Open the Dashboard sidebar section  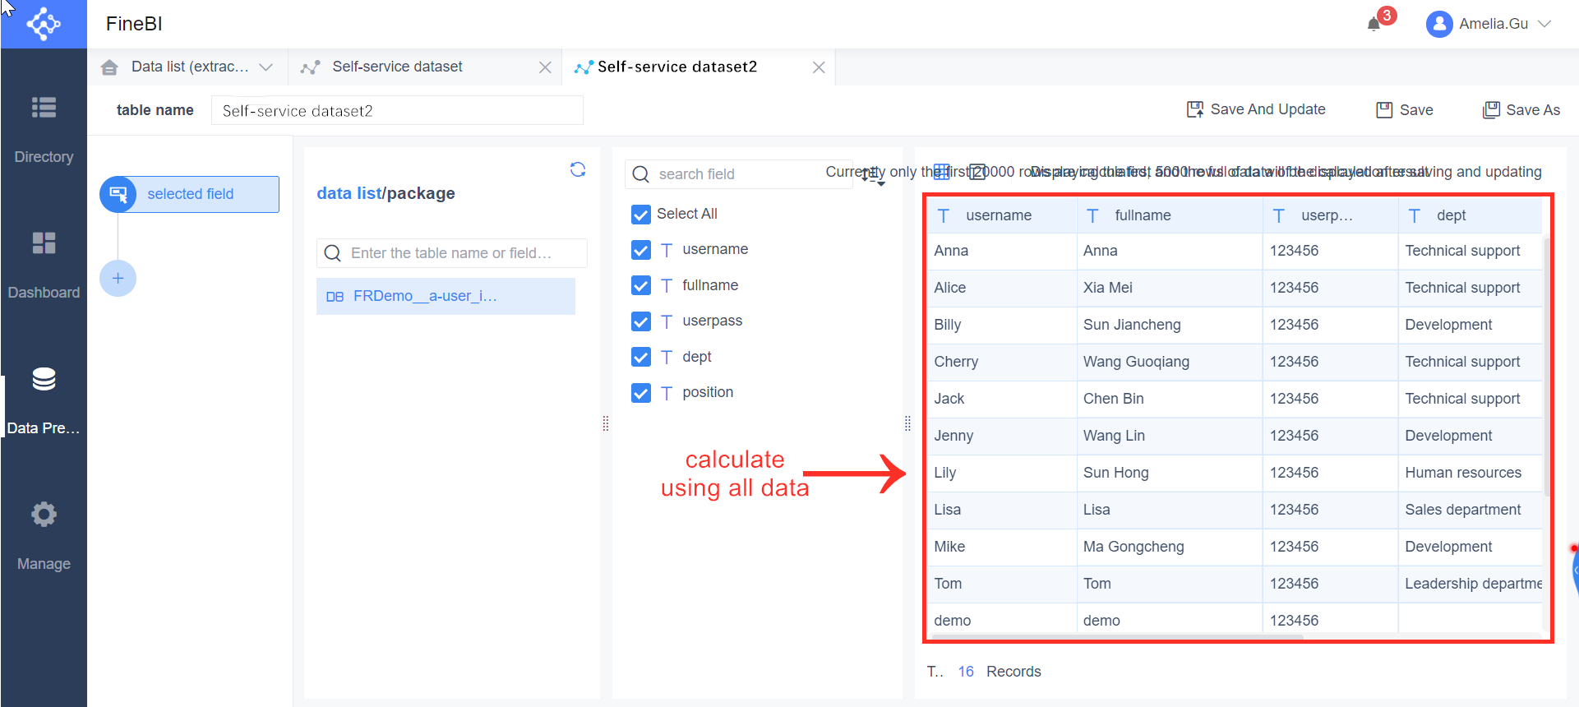click(44, 265)
